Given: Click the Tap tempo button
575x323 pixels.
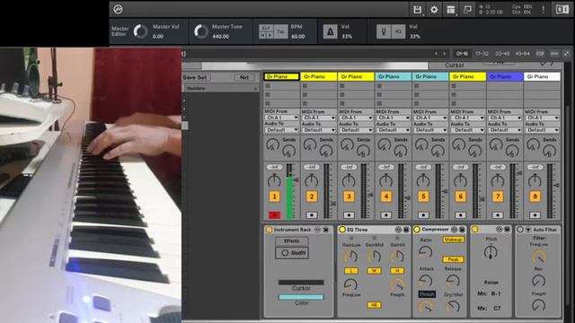Looking at the screenshot, I should (280, 31).
